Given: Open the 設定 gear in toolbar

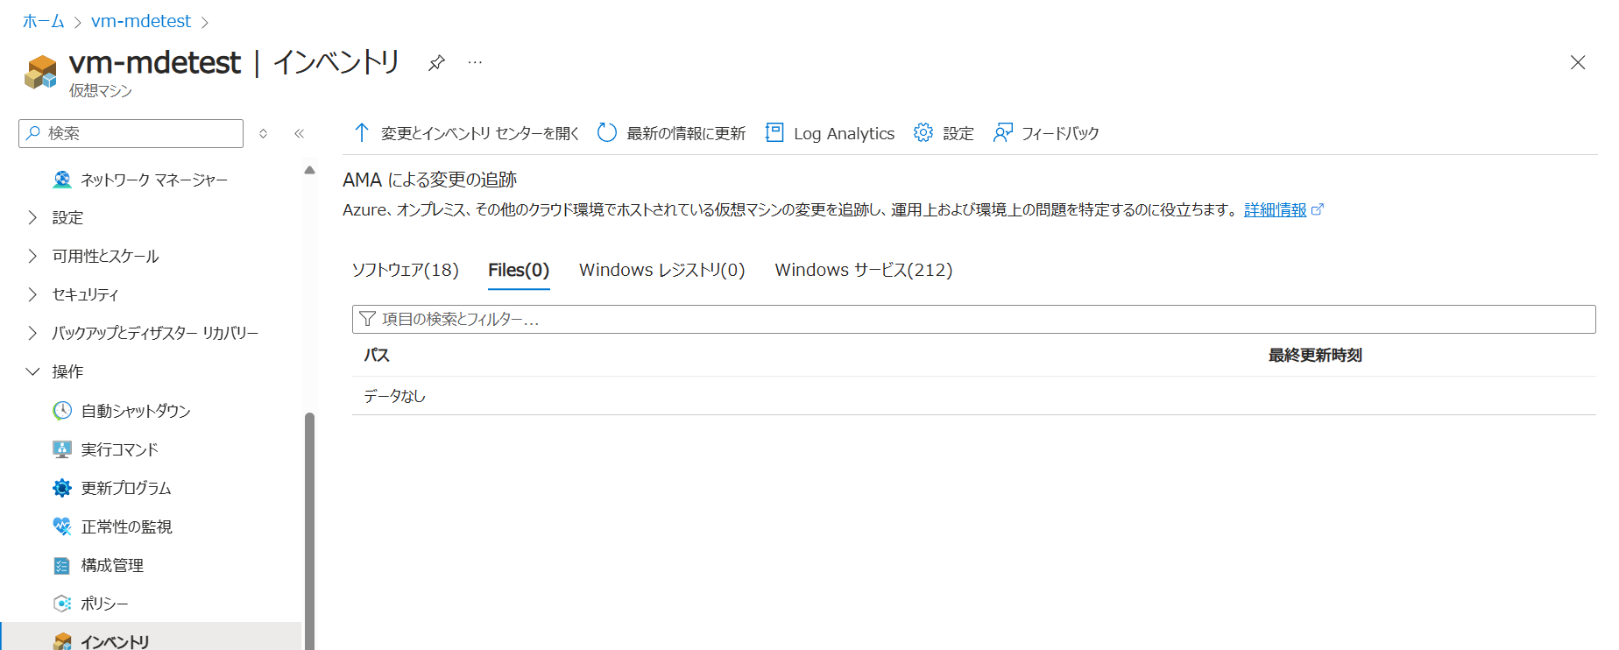Looking at the screenshot, I should [x=923, y=133].
